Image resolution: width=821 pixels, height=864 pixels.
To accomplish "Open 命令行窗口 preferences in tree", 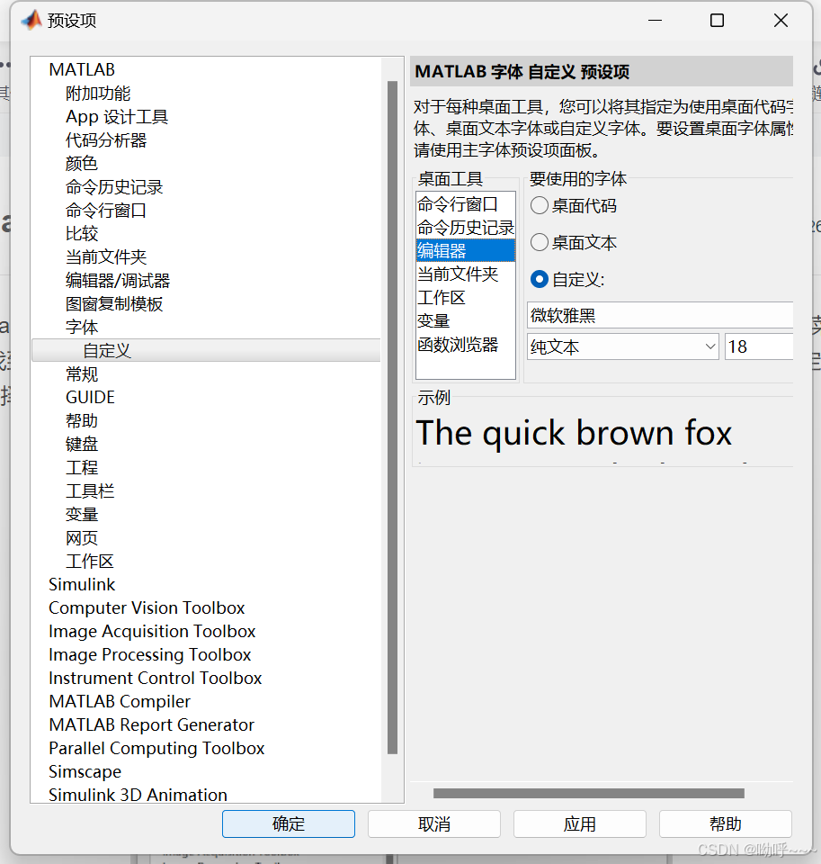I will tap(106, 210).
